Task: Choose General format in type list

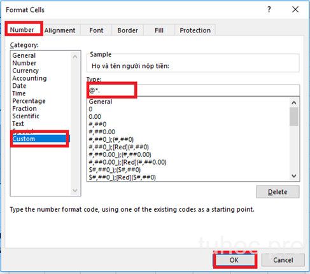Action: click(x=188, y=102)
